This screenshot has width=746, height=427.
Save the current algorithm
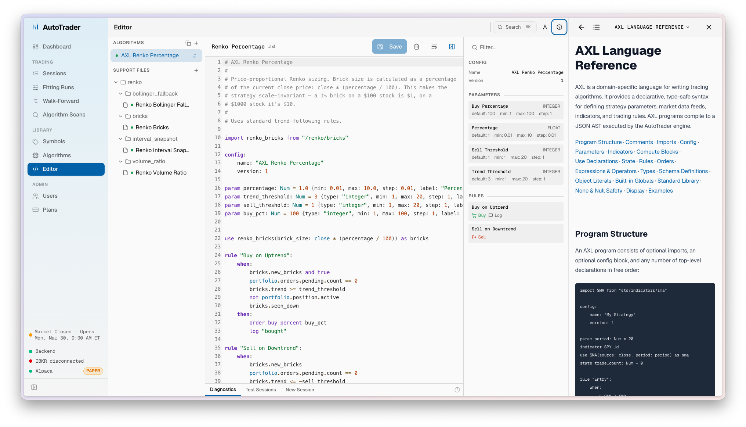click(x=389, y=46)
